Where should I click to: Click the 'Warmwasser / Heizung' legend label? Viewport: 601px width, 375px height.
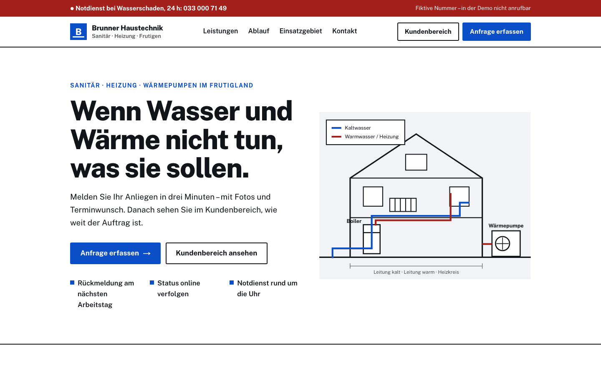371,137
